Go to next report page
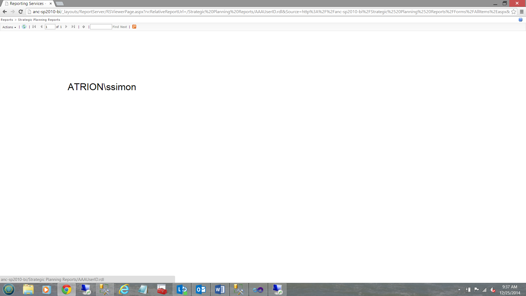 click(x=66, y=27)
